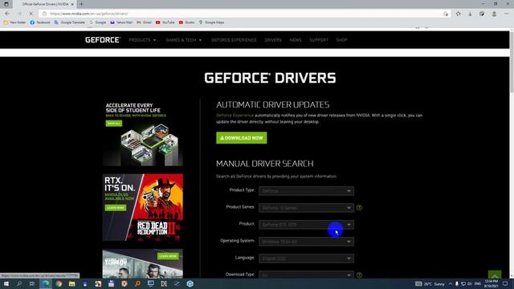Image resolution: width=514 pixels, height=289 pixels.
Task: Open the Language dropdown
Action: (x=306, y=258)
